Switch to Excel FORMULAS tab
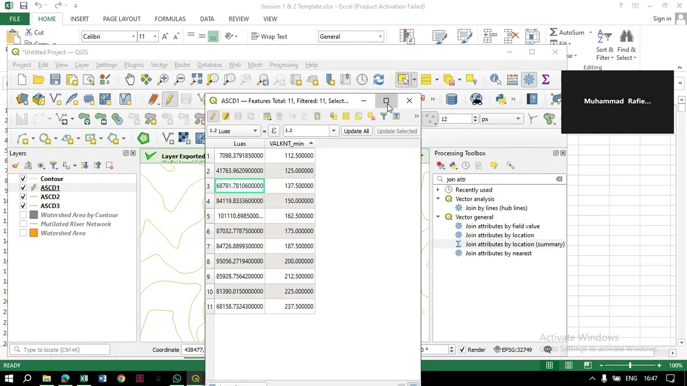Screen dimensions: 687x386 click(x=170, y=19)
